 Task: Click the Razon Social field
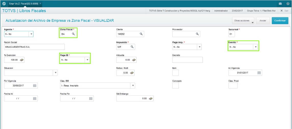34,47
